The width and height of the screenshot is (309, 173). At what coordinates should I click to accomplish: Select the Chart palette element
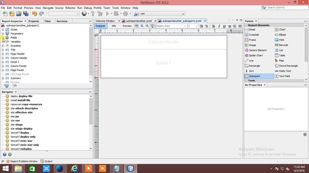pyautogui.click(x=289, y=29)
